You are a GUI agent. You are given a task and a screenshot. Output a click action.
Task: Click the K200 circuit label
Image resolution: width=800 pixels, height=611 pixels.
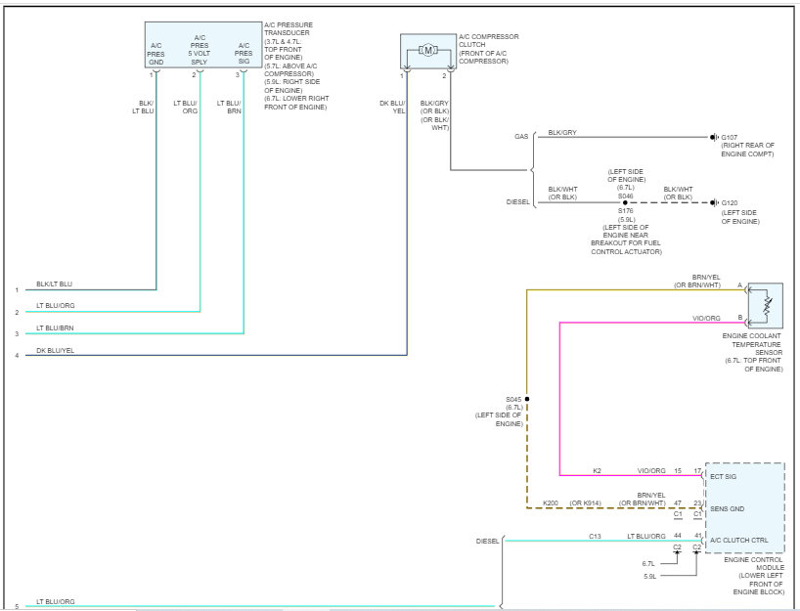point(550,502)
